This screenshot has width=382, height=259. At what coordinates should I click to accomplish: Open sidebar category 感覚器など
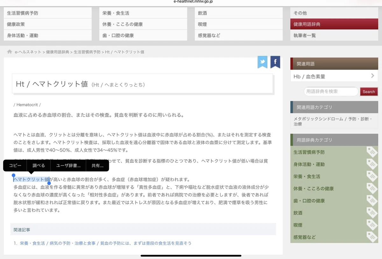tap(305, 237)
